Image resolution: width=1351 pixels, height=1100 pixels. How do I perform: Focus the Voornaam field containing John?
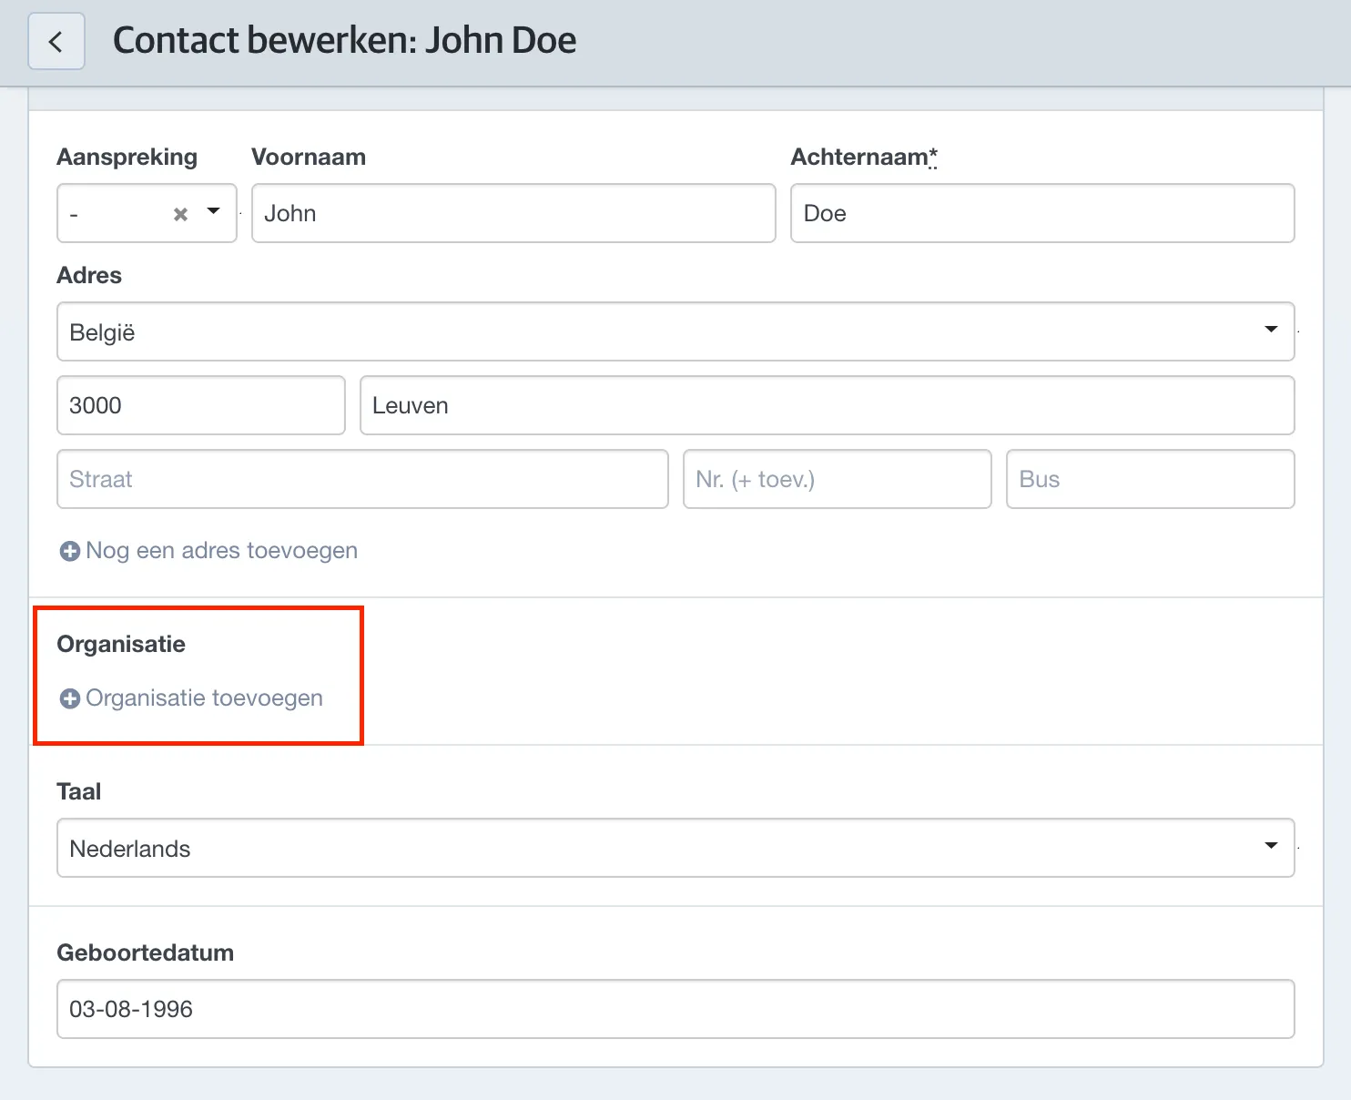coord(513,213)
